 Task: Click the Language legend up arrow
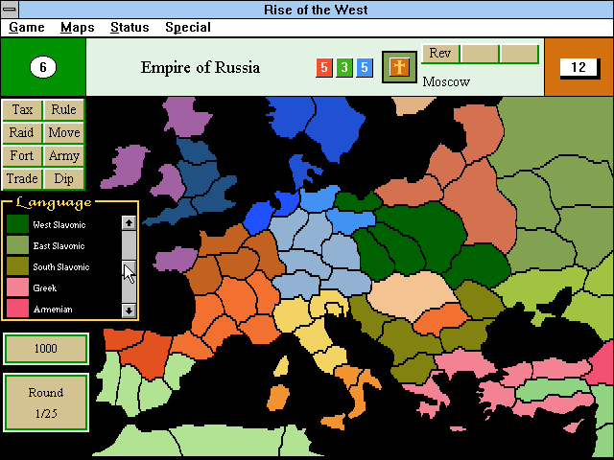[x=129, y=223]
